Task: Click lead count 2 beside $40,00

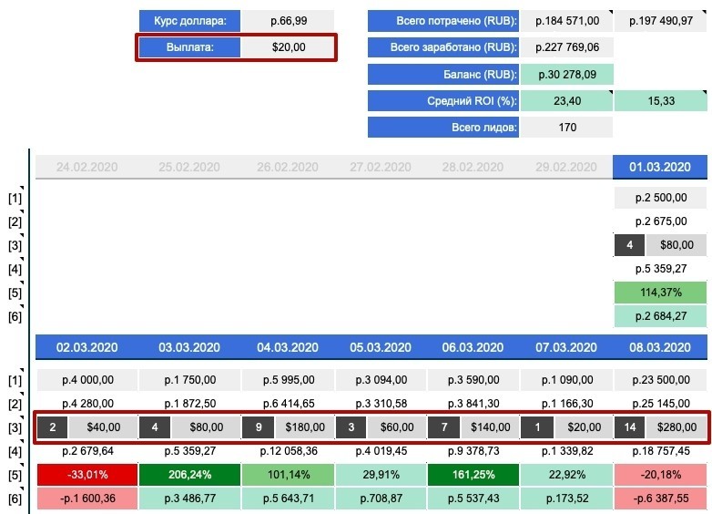Action: pyautogui.click(x=52, y=427)
